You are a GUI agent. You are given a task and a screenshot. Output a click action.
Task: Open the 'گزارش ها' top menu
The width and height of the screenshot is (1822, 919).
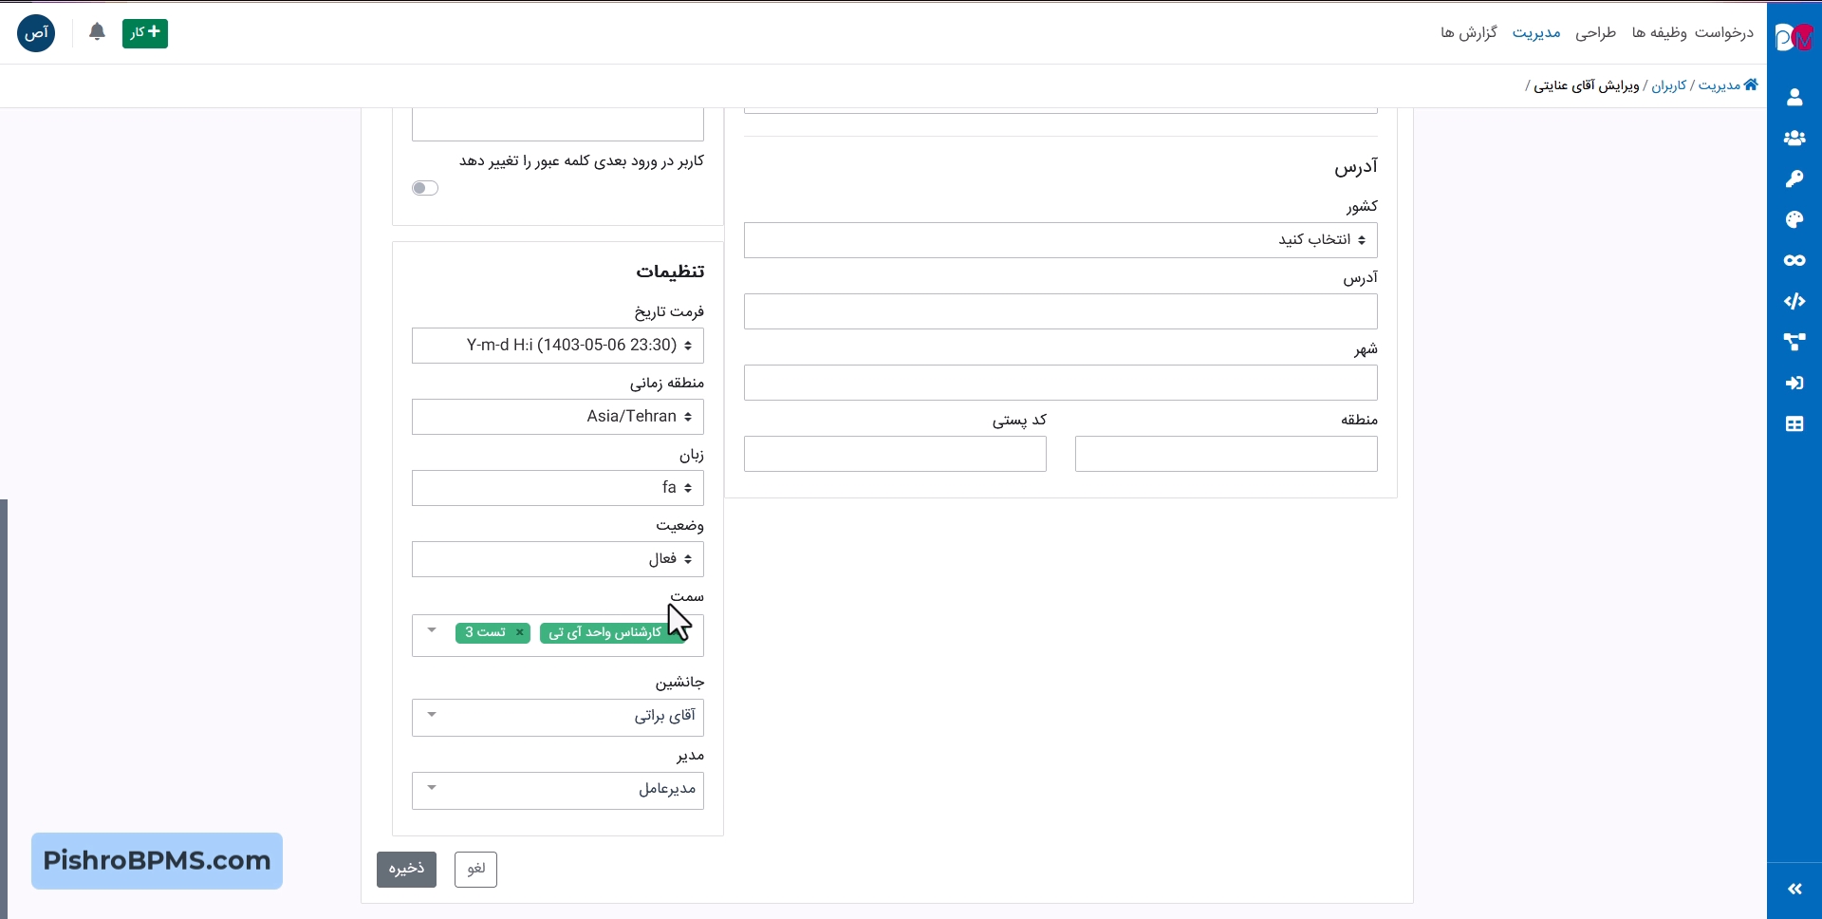[1468, 32]
